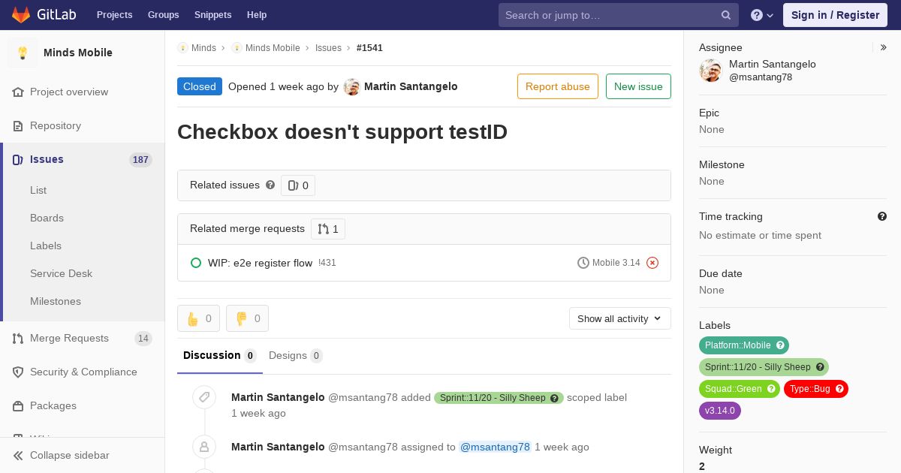The height and width of the screenshot is (473, 901).
Task: Click the search magnifier icon
Action: pos(726,15)
